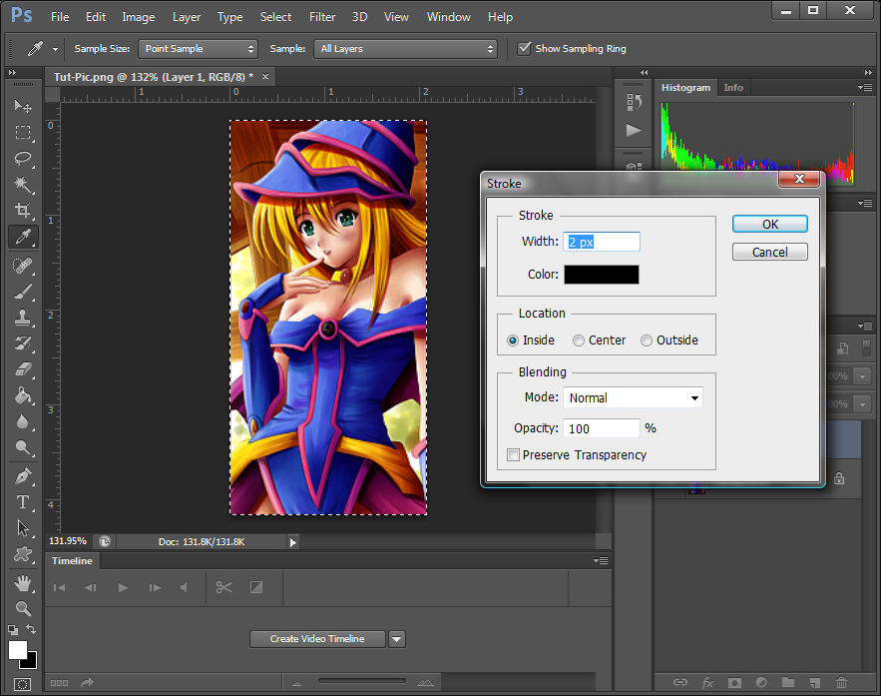Image resolution: width=881 pixels, height=696 pixels.
Task: Select the Hand tool
Action: coord(23,583)
